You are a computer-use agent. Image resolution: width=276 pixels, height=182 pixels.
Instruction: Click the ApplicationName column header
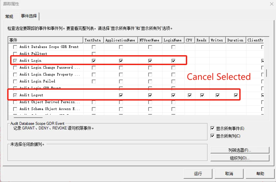click(x=121, y=40)
